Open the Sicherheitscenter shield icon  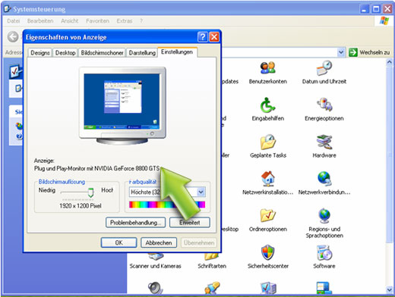[x=268, y=252]
